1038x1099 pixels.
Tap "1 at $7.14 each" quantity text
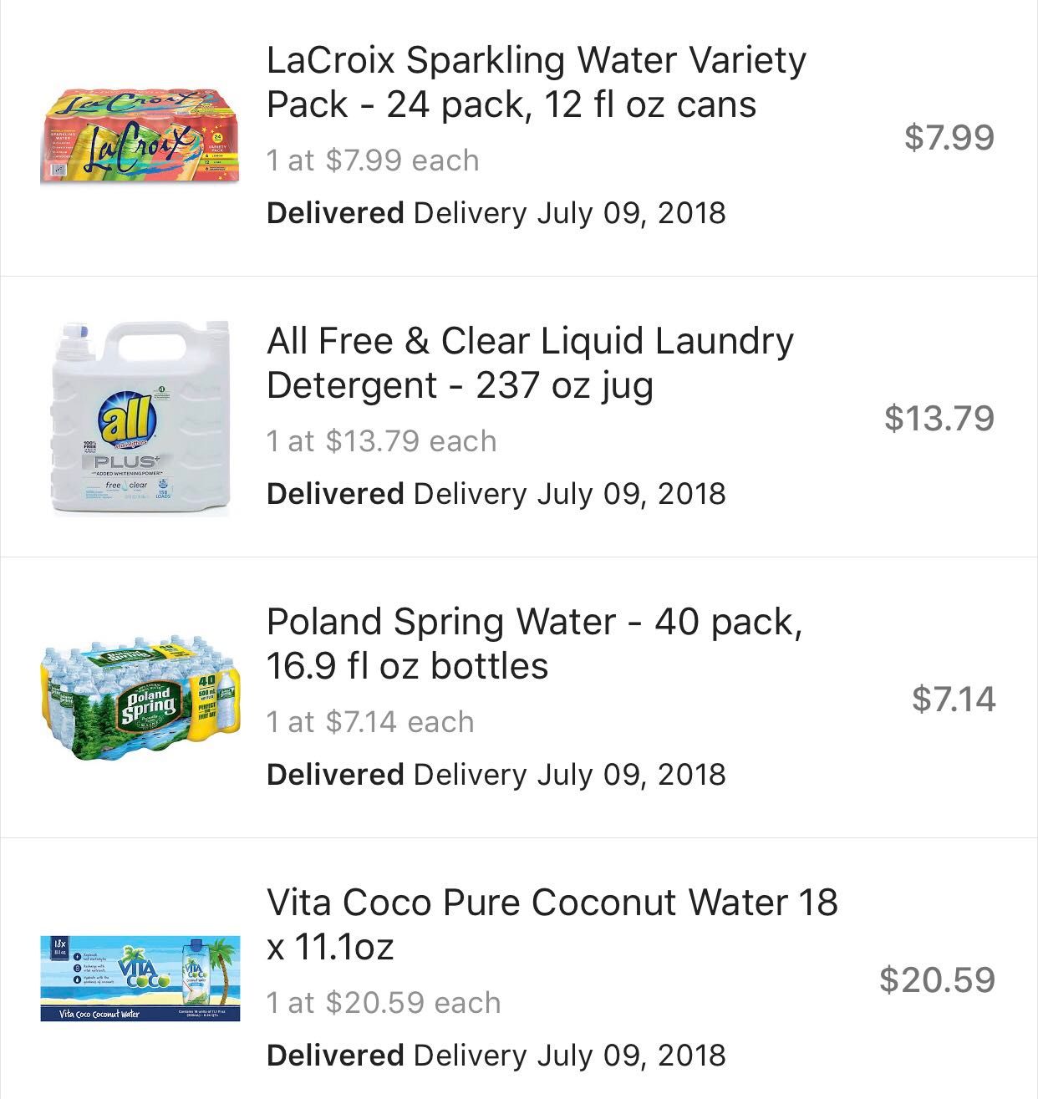[x=370, y=721]
